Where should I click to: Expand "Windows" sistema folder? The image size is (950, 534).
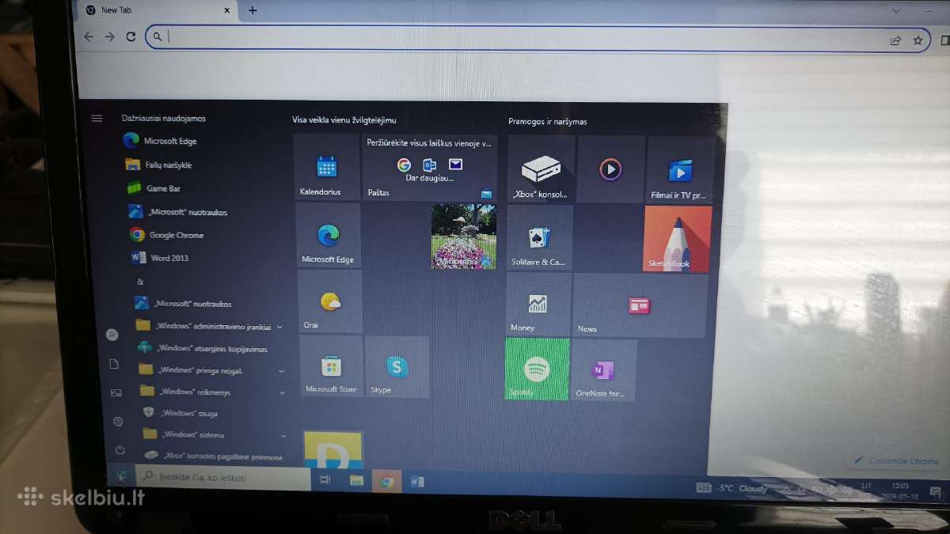point(214,435)
